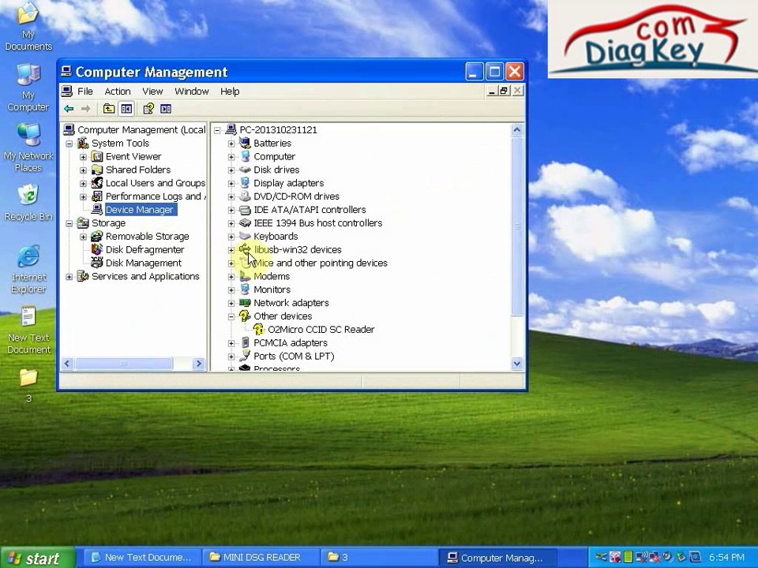Image resolution: width=758 pixels, height=568 pixels.
Task: Expand the Shared Folders node
Action: [x=83, y=170]
